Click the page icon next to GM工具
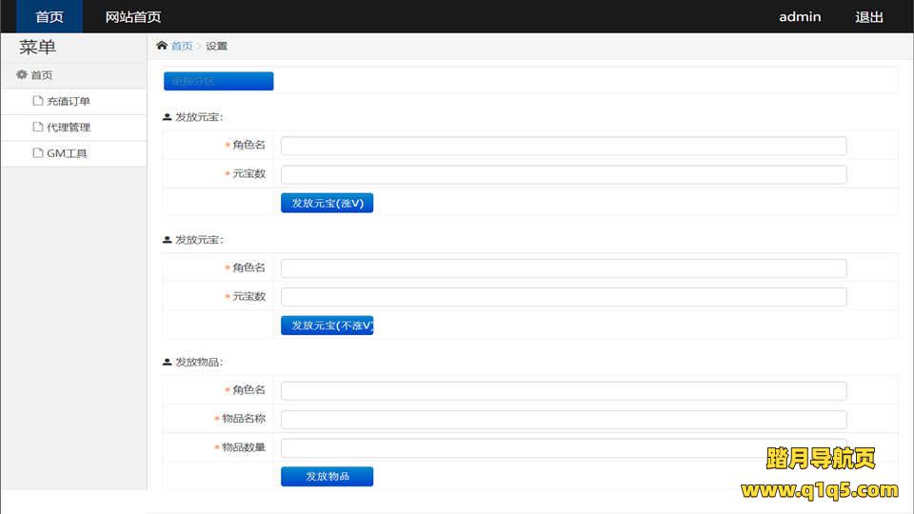914x514 pixels. [38, 152]
